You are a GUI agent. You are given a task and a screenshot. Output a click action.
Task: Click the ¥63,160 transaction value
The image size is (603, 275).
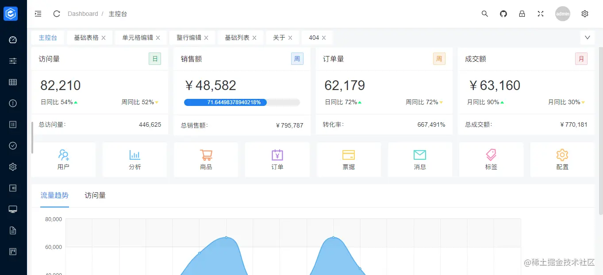494,85
